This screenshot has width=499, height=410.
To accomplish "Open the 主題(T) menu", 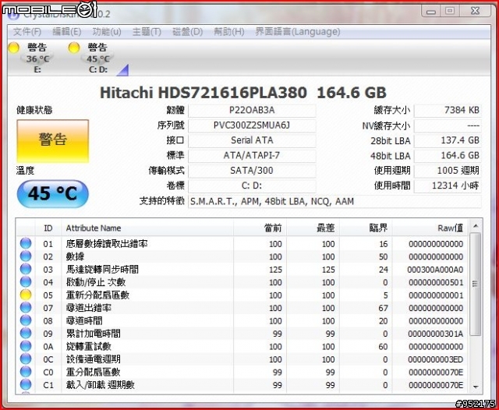I will tap(147, 32).
